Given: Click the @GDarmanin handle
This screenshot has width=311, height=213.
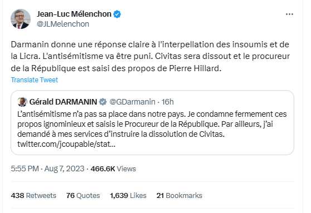Looking at the screenshot, I should [x=132, y=102].
